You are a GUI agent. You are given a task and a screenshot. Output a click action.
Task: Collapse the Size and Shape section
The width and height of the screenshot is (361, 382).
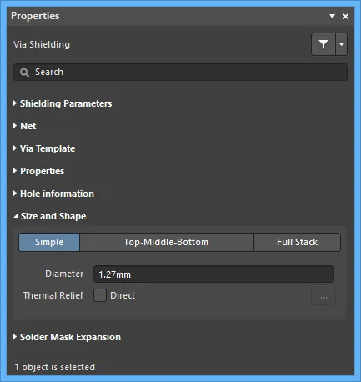[x=50, y=216]
